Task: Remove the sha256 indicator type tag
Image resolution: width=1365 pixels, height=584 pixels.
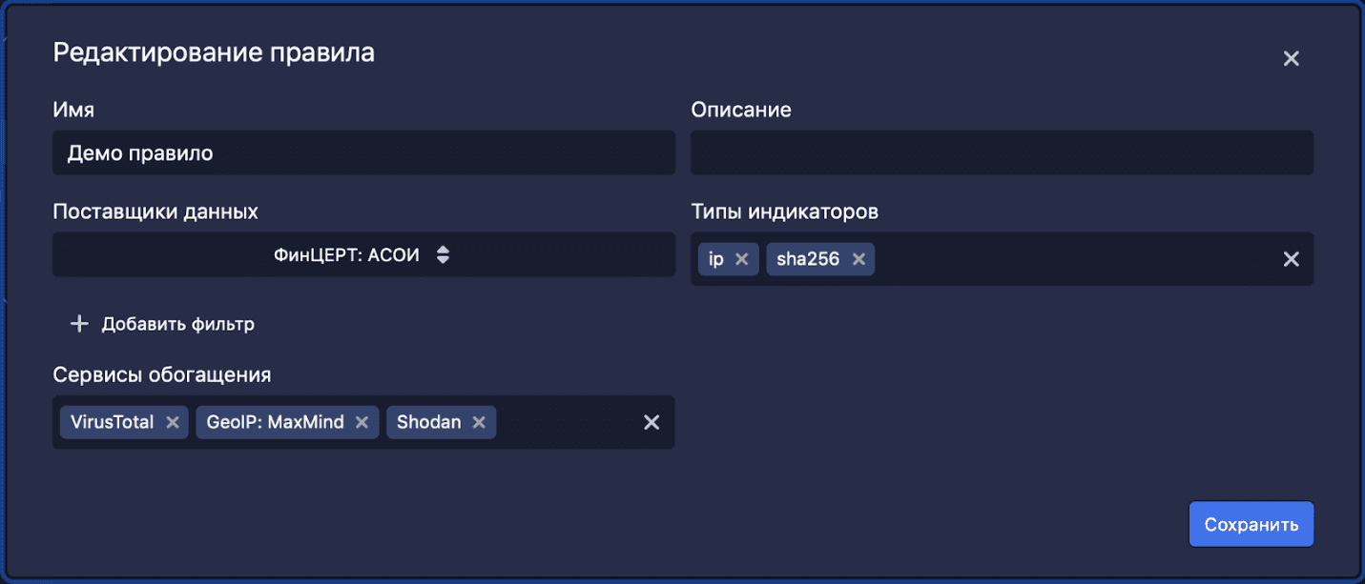Action: point(858,259)
